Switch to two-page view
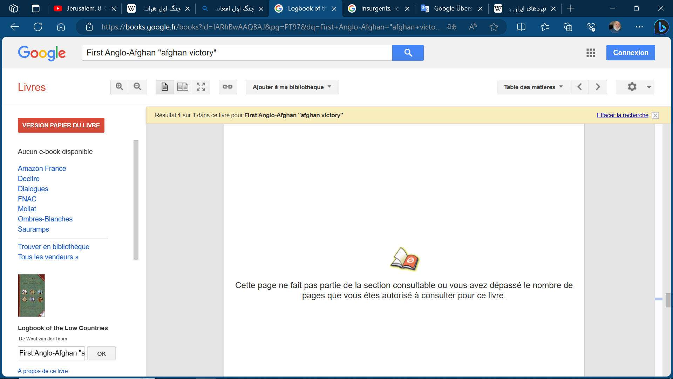The width and height of the screenshot is (673, 379). (183, 87)
